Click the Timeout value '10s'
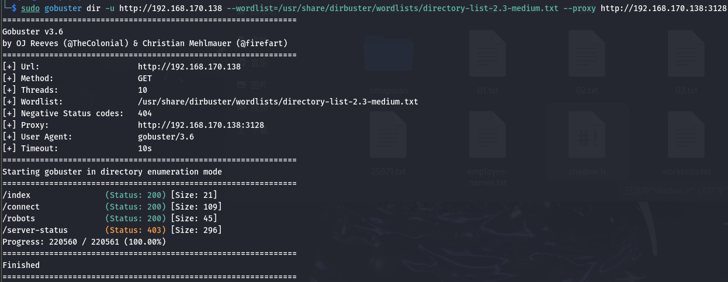The image size is (728, 282). click(x=145, y=148)
